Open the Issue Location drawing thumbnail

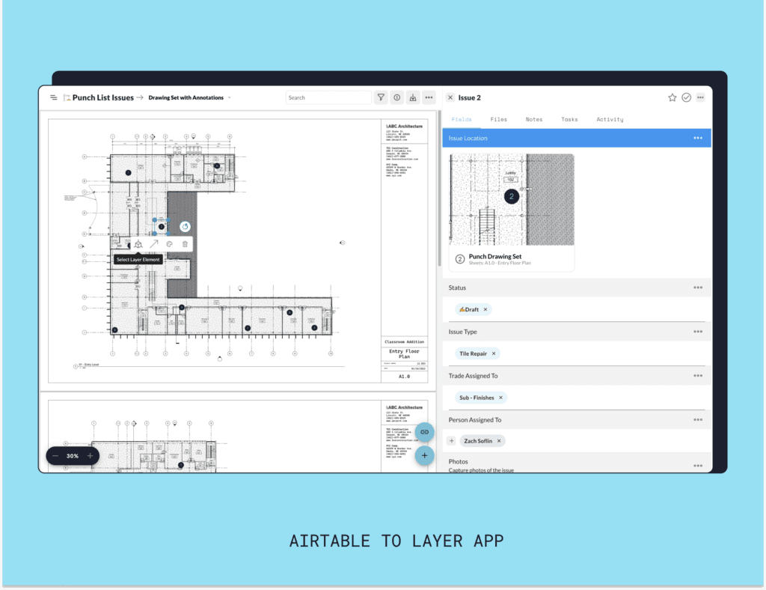[512, 199]
